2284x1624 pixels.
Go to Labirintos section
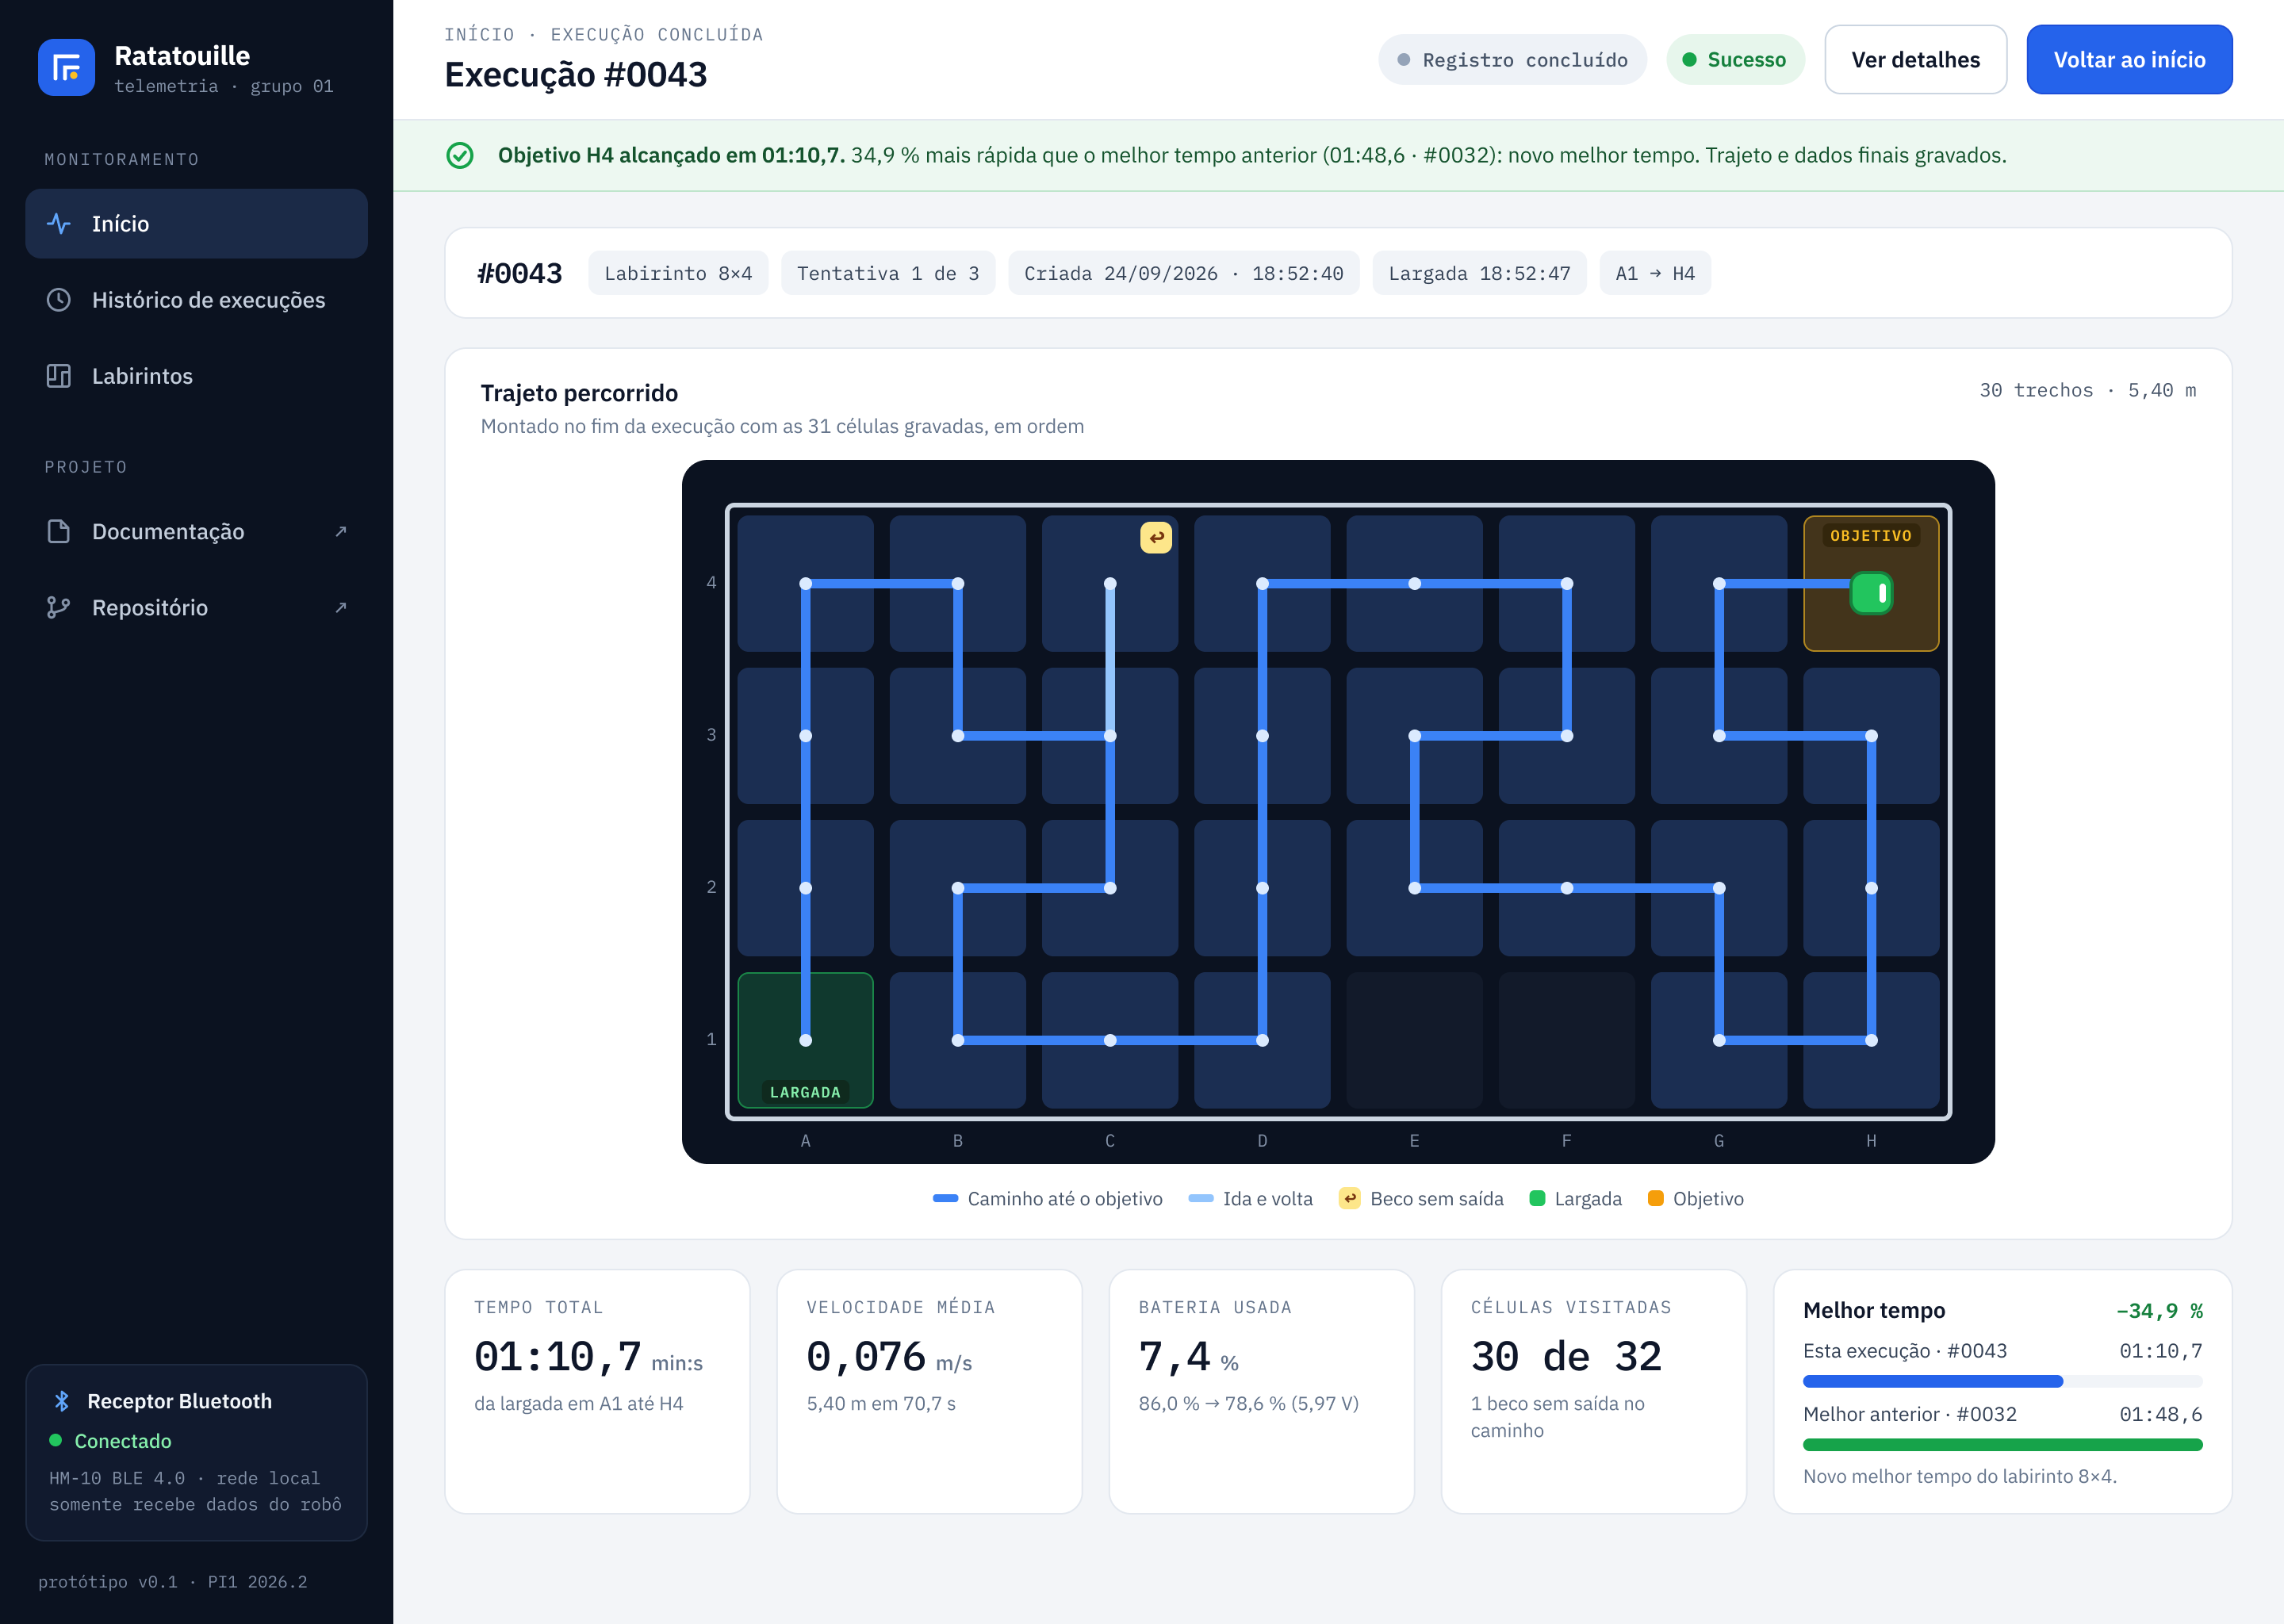196,376
